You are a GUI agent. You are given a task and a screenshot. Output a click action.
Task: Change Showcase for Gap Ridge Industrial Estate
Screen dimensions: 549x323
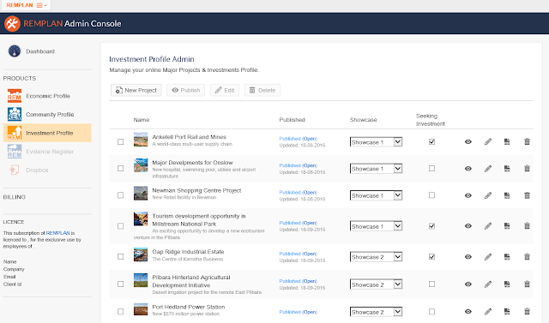click(376, 257)
